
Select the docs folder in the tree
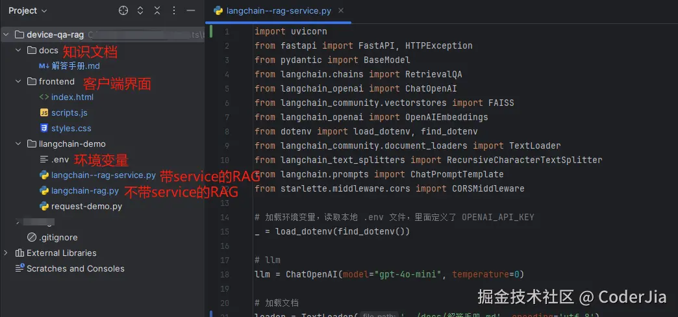[x=48, y=50]
